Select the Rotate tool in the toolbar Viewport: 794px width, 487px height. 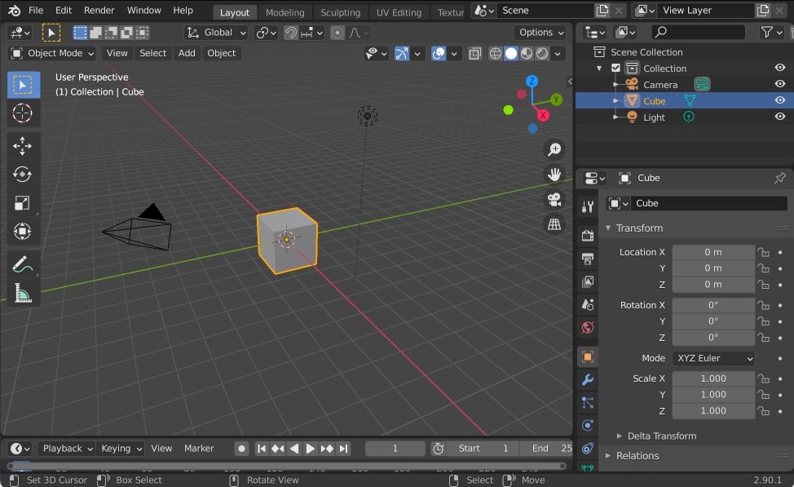coord(23,174)
